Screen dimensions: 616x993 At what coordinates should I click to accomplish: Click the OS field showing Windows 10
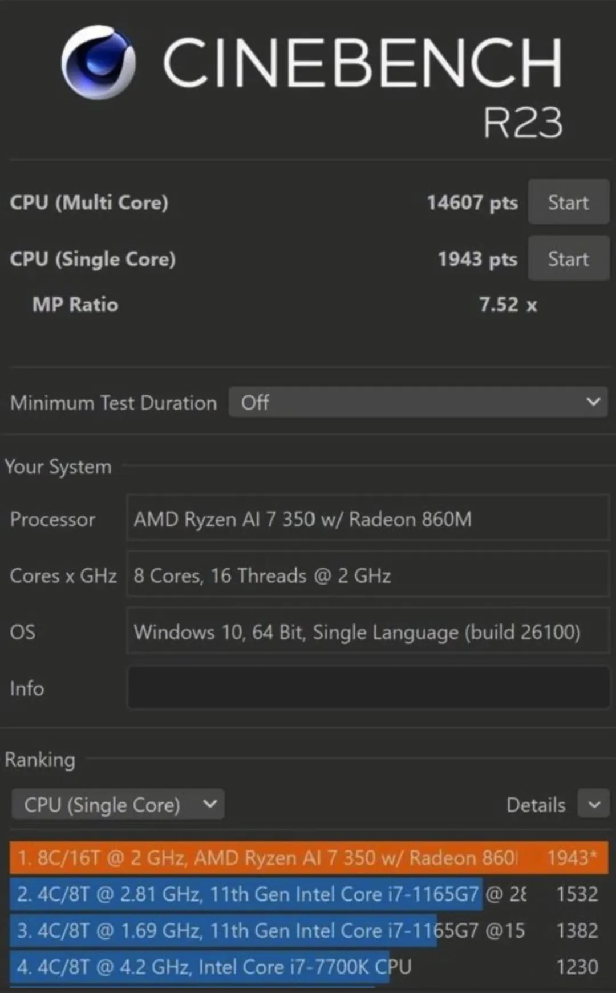tap(368, 631)
